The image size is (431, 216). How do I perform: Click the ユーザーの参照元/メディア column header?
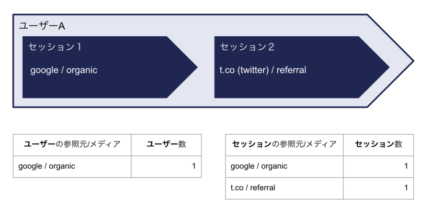point(72,144)
